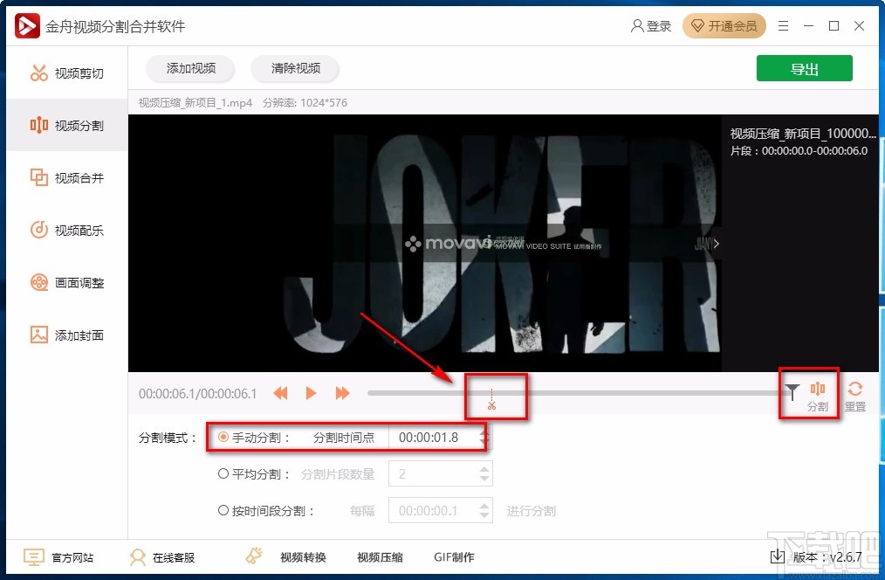Increase the interval time stepper
Viewport: 885px width, 580px height.
484,506
